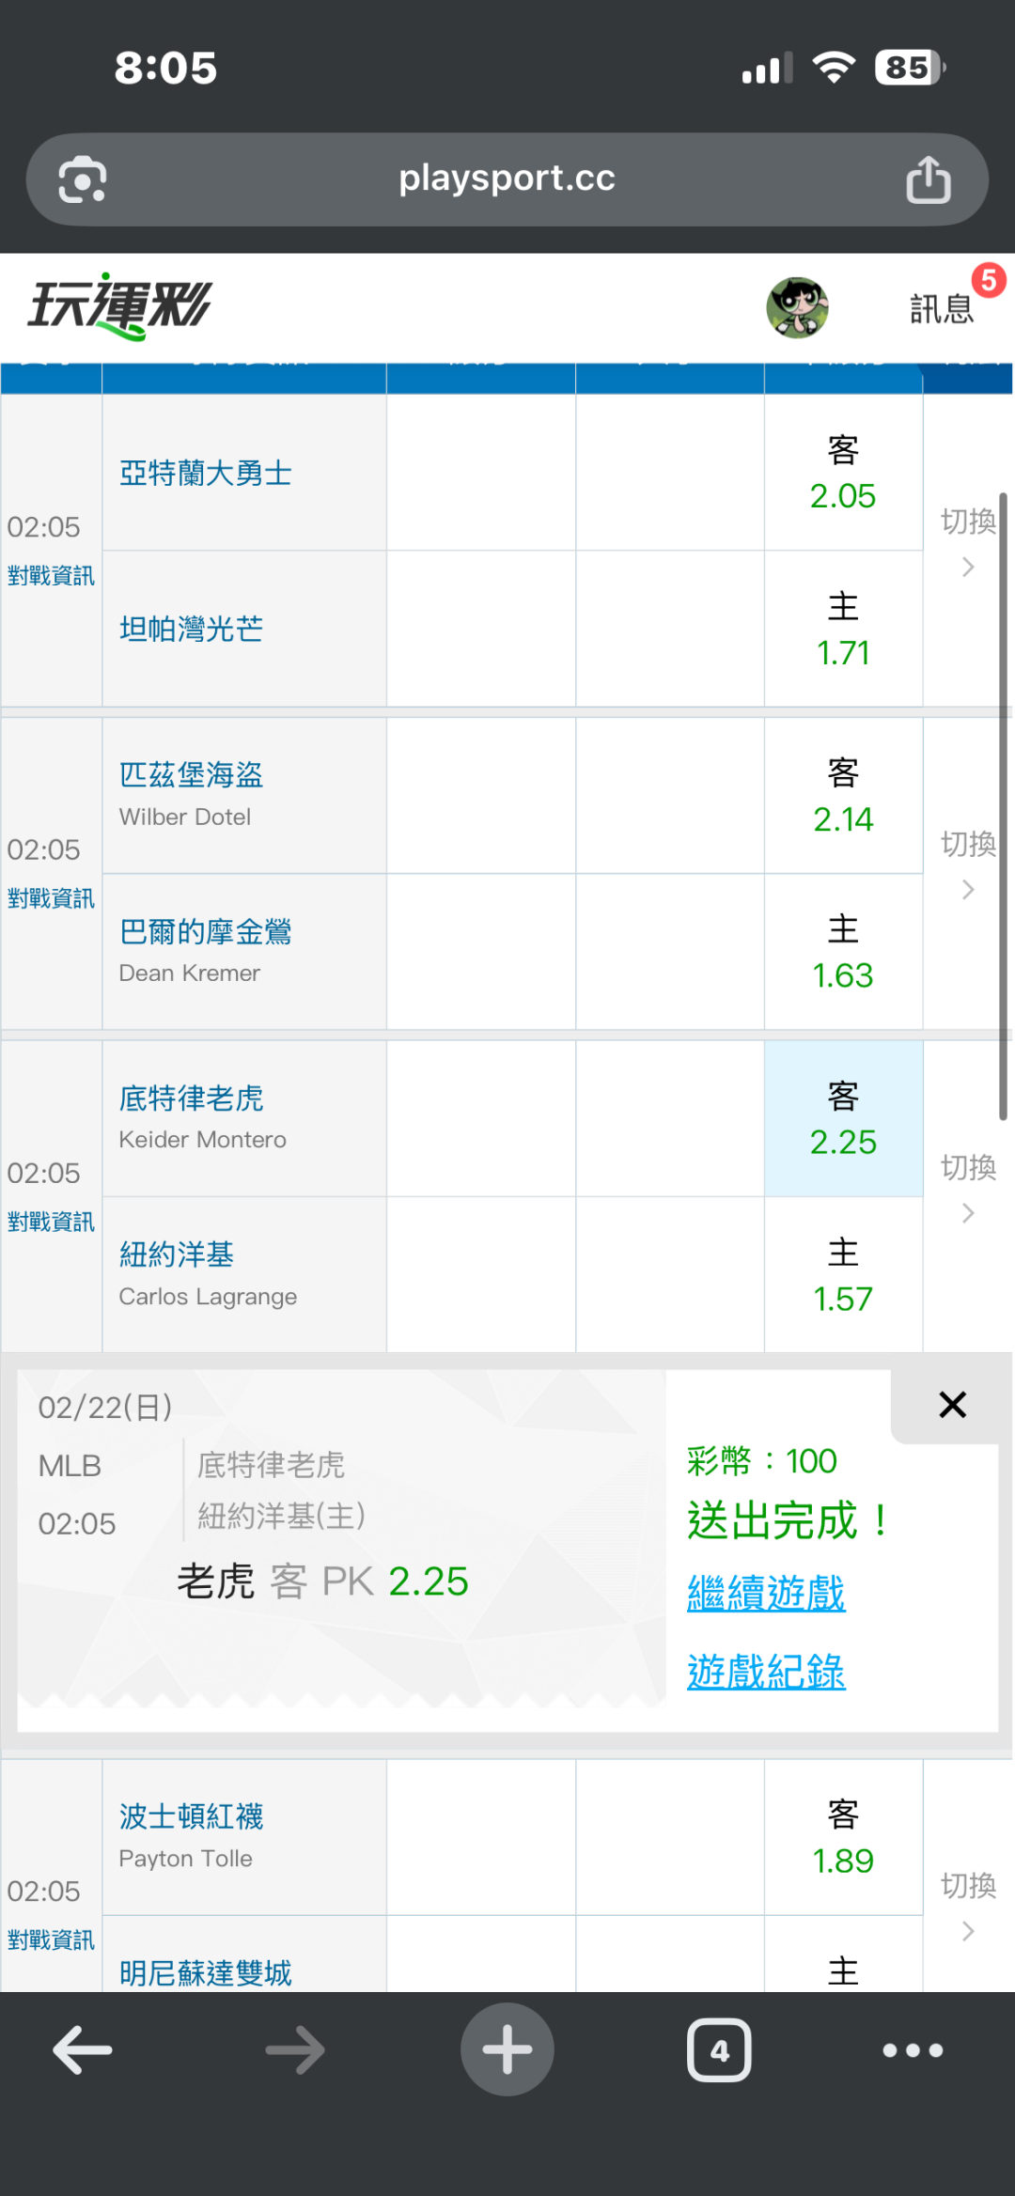Tap the share icon in address bar
The height and width of the screenshot is (2196, 1015).
pyautogui.click(x=928, y=179)
